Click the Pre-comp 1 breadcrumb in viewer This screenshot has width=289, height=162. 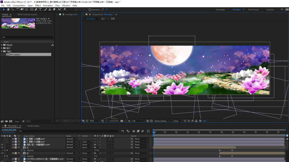(91, 19)
